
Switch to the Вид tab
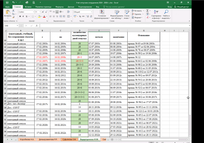tap(98, 7)
